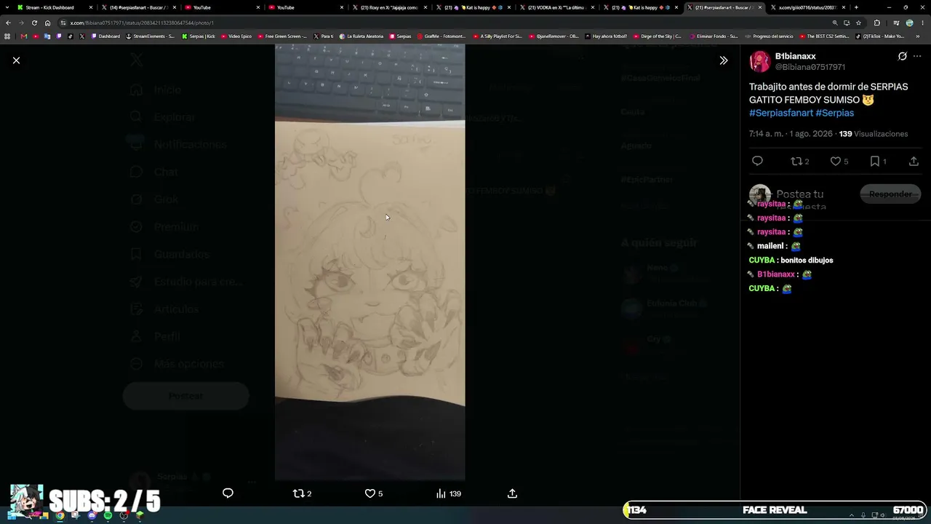Image resolution: width=931 pixels, height=524 pixels.
Task: Open the Hay ahora fútbol? bookmark
Action: click(606, 36)
